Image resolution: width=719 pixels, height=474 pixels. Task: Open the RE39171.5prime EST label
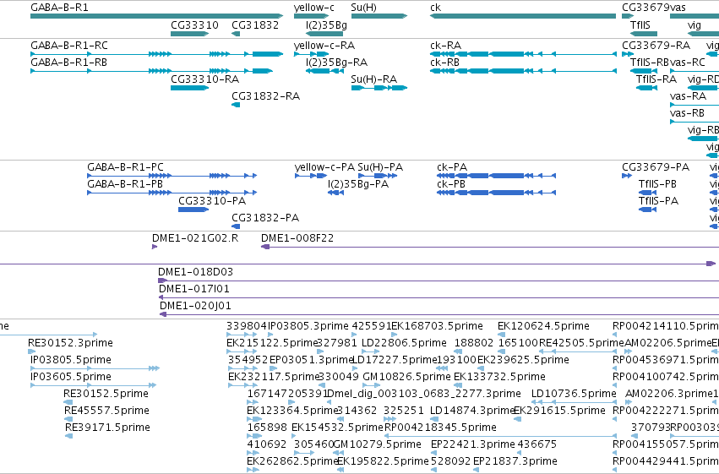pyautogui.click(x=107, y=428)
